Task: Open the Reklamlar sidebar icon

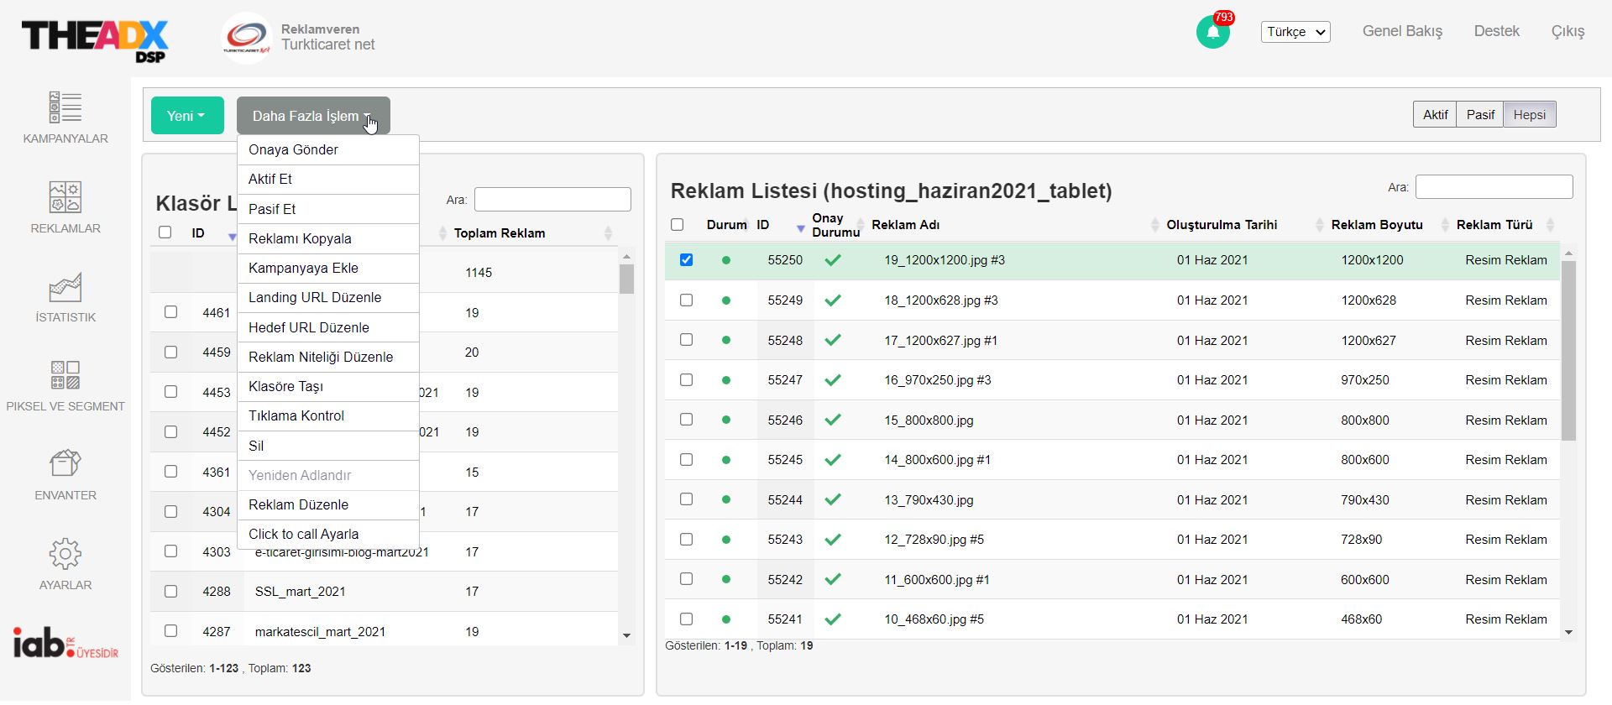Action: (x=65, y=197)
